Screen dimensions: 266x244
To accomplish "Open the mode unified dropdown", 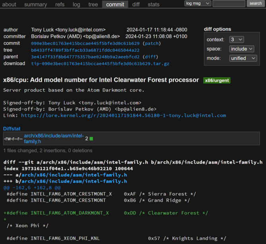I will point(243,59).
